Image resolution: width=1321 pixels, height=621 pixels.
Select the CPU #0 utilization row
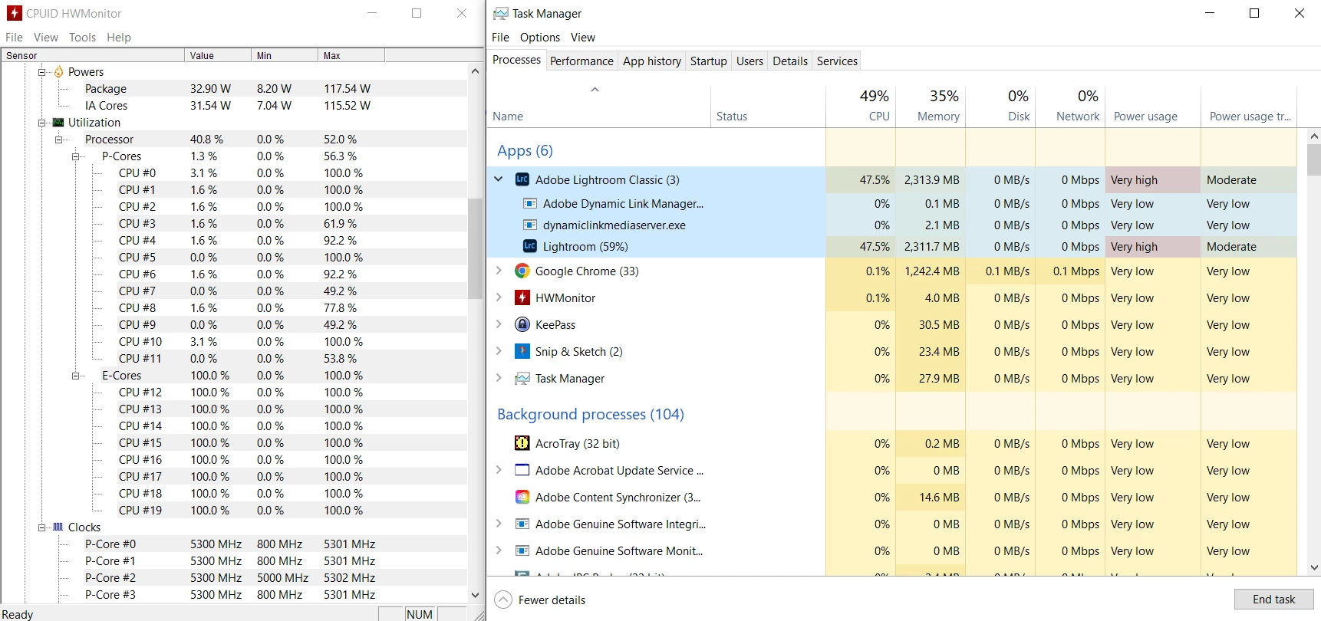tap(235, 173)
